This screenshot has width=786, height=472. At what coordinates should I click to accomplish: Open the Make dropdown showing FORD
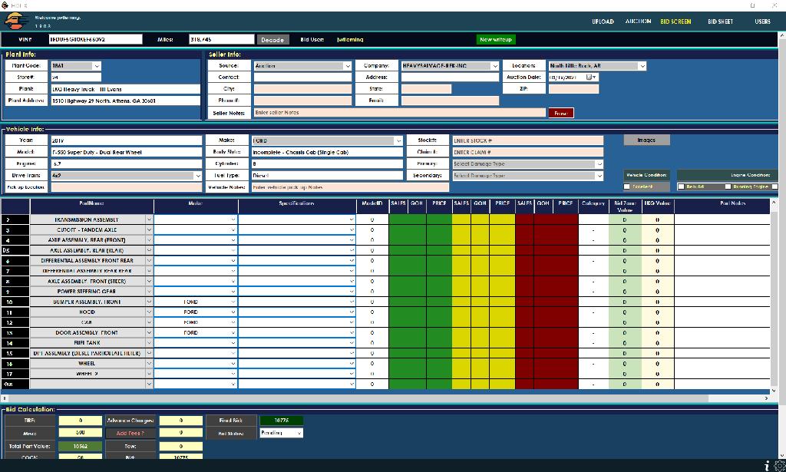(398, 140)
